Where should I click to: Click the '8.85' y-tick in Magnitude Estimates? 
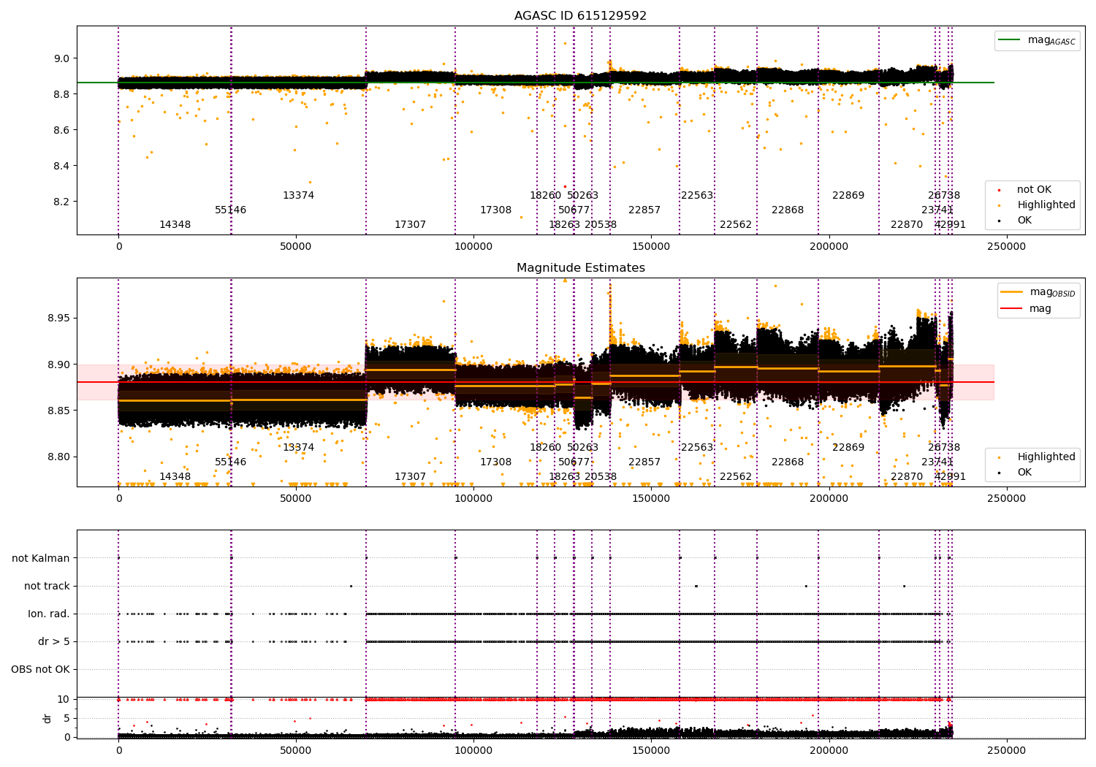pyautogui.click(x=58, y=411)
